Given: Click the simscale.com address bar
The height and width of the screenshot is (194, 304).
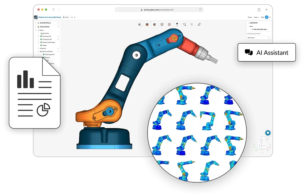Looking at the screenshot, I should pyautogui.click(x=159, y=9).
